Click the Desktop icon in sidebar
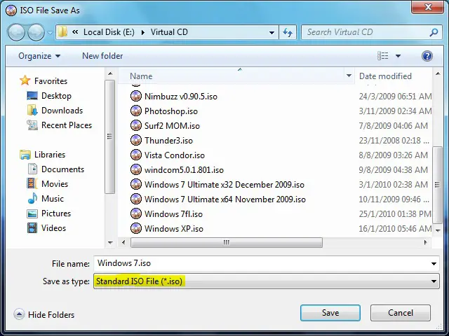The height and width of the screenshot is (336, 449). pyautogui.click(x=32, y=95)
